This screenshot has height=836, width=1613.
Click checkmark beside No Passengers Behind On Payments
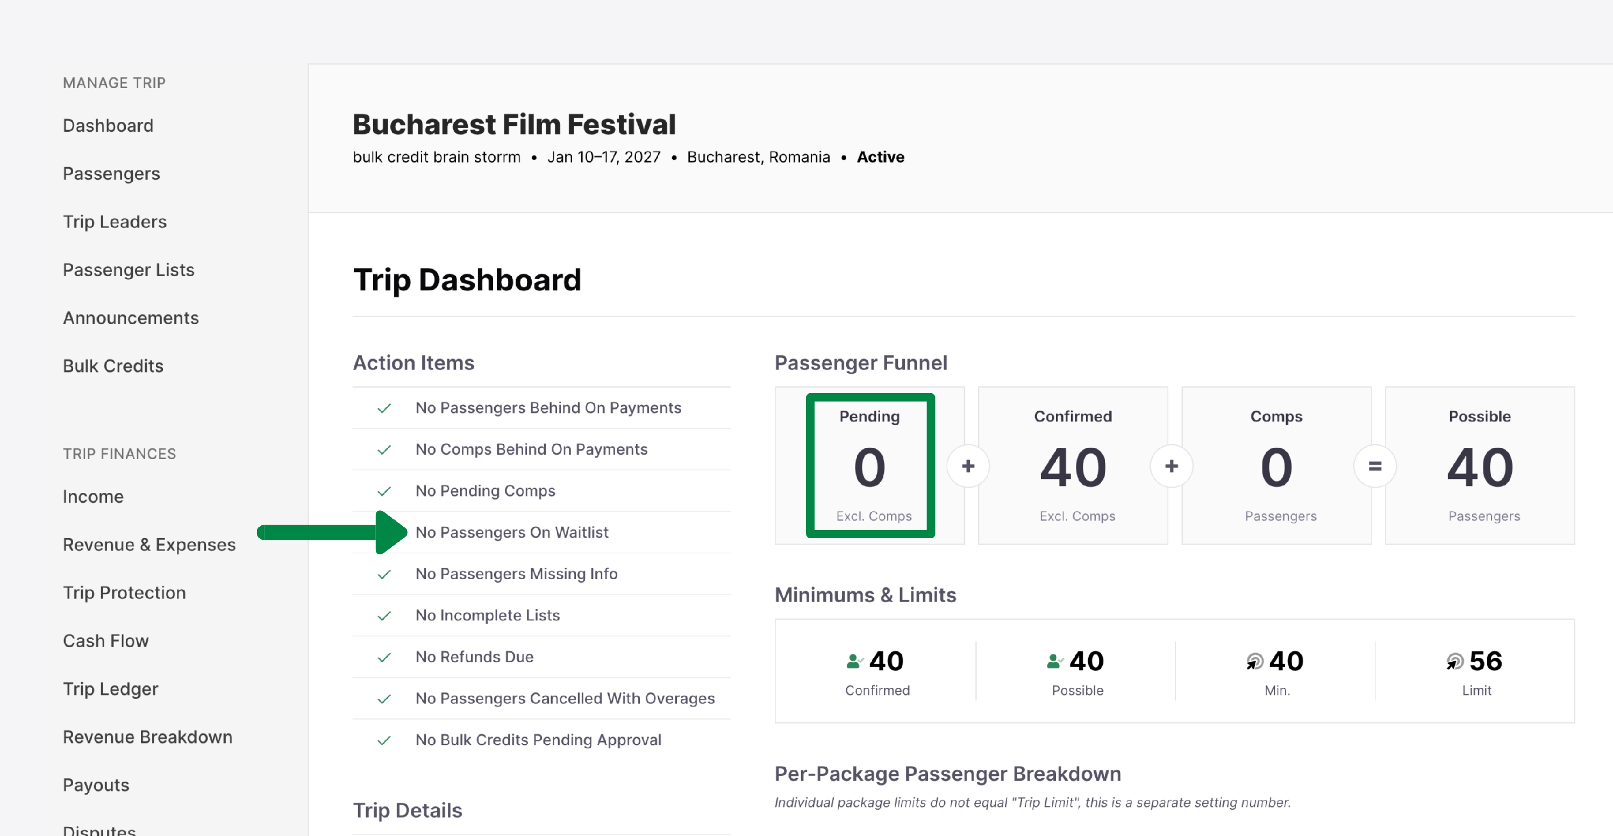click(384, 408)
